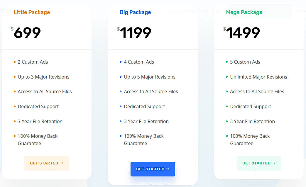Select the Big Package heading
The image size is (306, 187).
[135, 12]
